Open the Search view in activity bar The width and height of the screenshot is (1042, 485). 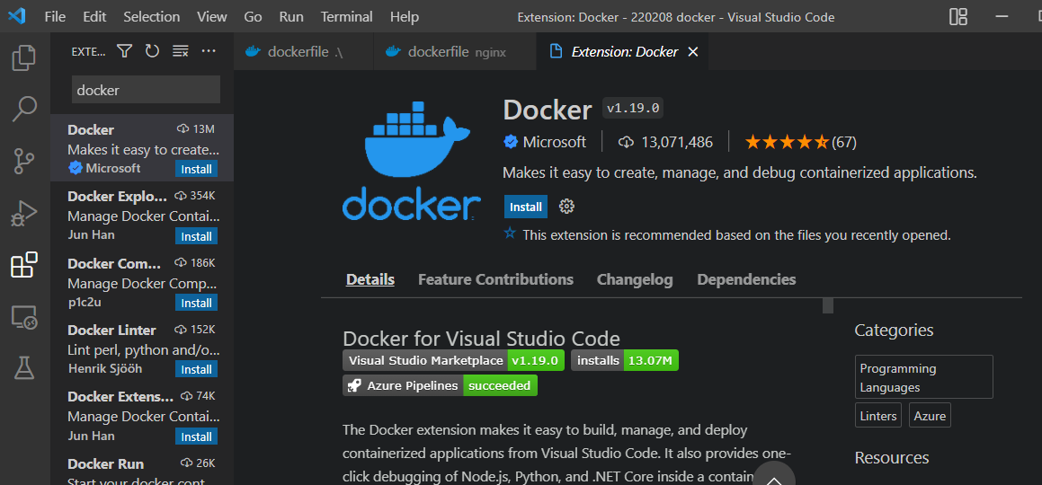point(24,109)
